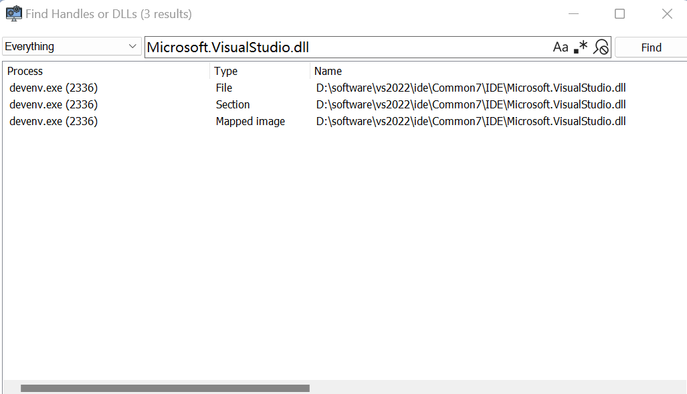687x394 pixels.
Task: Toggle the regex '.*' search option
Action: 581,47
